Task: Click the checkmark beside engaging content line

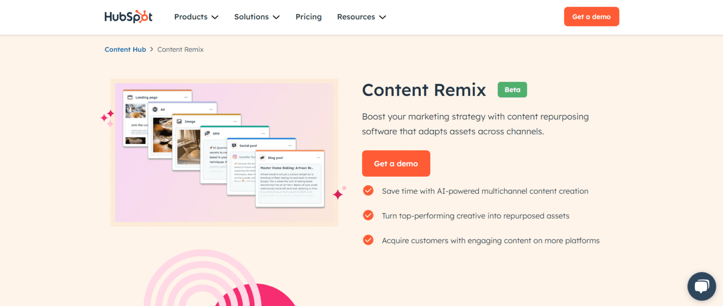Action: click(368, 240)
